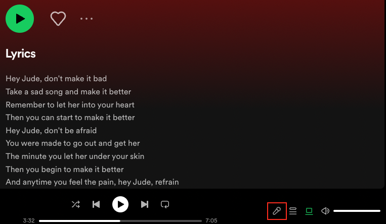386x224 pixels.
Task: Click lyric line "Hey Jude, don't make it bad"
Action: click(x=56, y=79)
